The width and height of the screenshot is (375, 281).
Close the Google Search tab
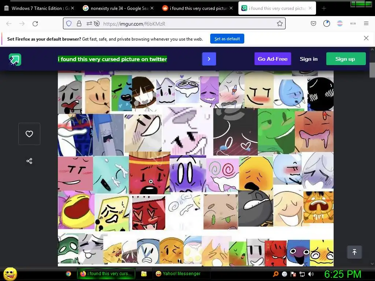coord(152,8)
